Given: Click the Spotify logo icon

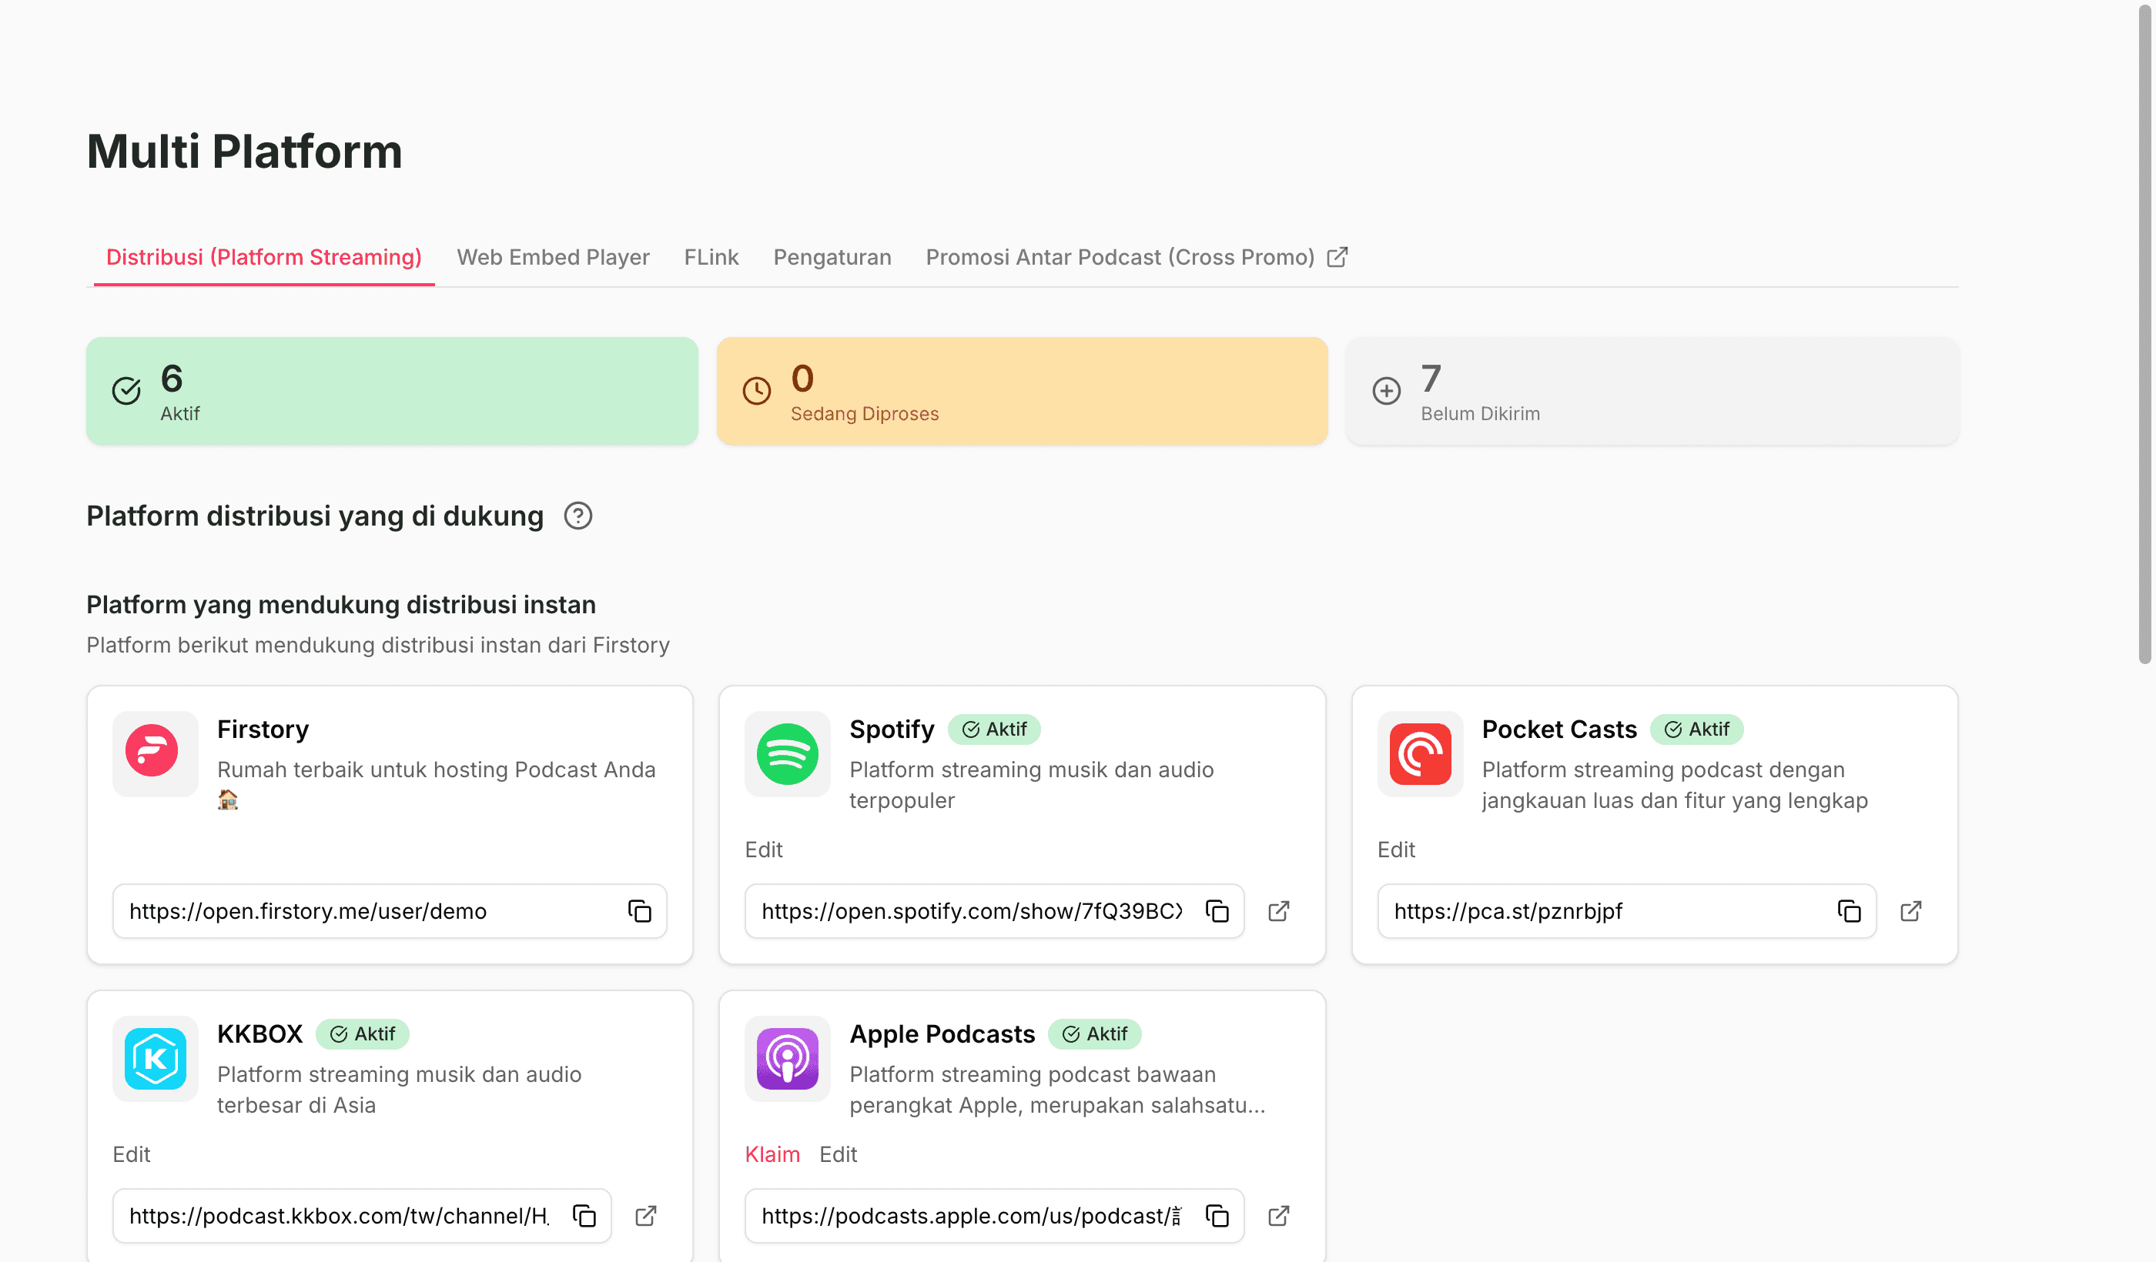Looking at the screenshot, I should [787, 754].
